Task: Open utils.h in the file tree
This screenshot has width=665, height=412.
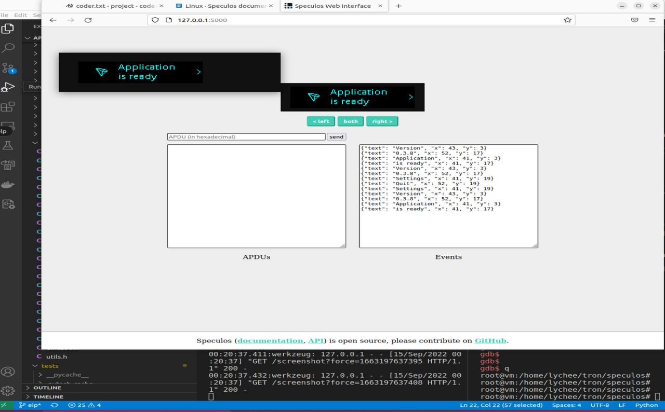Action: 57,357
